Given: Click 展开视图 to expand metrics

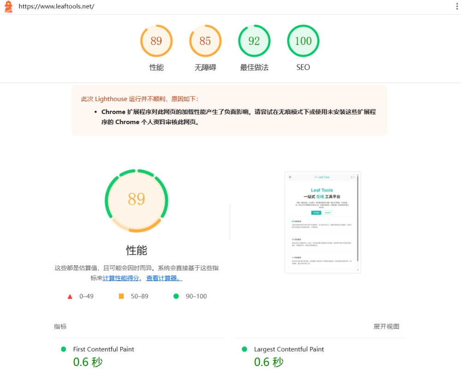Looking at the screenshot, I should pyautogui.click(x=386, y=327).
